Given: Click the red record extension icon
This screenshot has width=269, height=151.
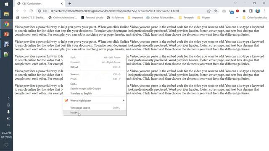Looking at the screenshot, I should [237, 11].
